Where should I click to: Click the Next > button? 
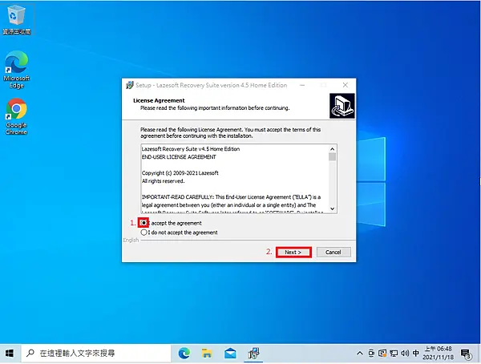pyautogui.click(x=293, y=253)
